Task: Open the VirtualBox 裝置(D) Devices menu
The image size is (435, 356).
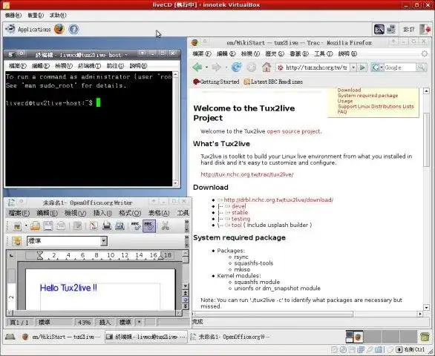Action: tap(36, 16)
